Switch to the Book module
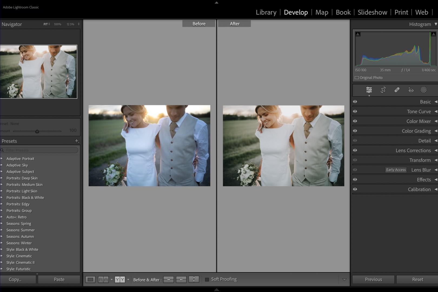Viewport: 438px width, 292px height. point(343,12)
